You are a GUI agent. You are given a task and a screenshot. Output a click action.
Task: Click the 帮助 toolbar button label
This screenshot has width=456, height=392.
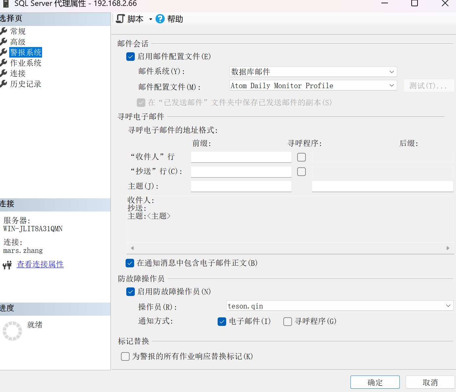tap(175, 19)
